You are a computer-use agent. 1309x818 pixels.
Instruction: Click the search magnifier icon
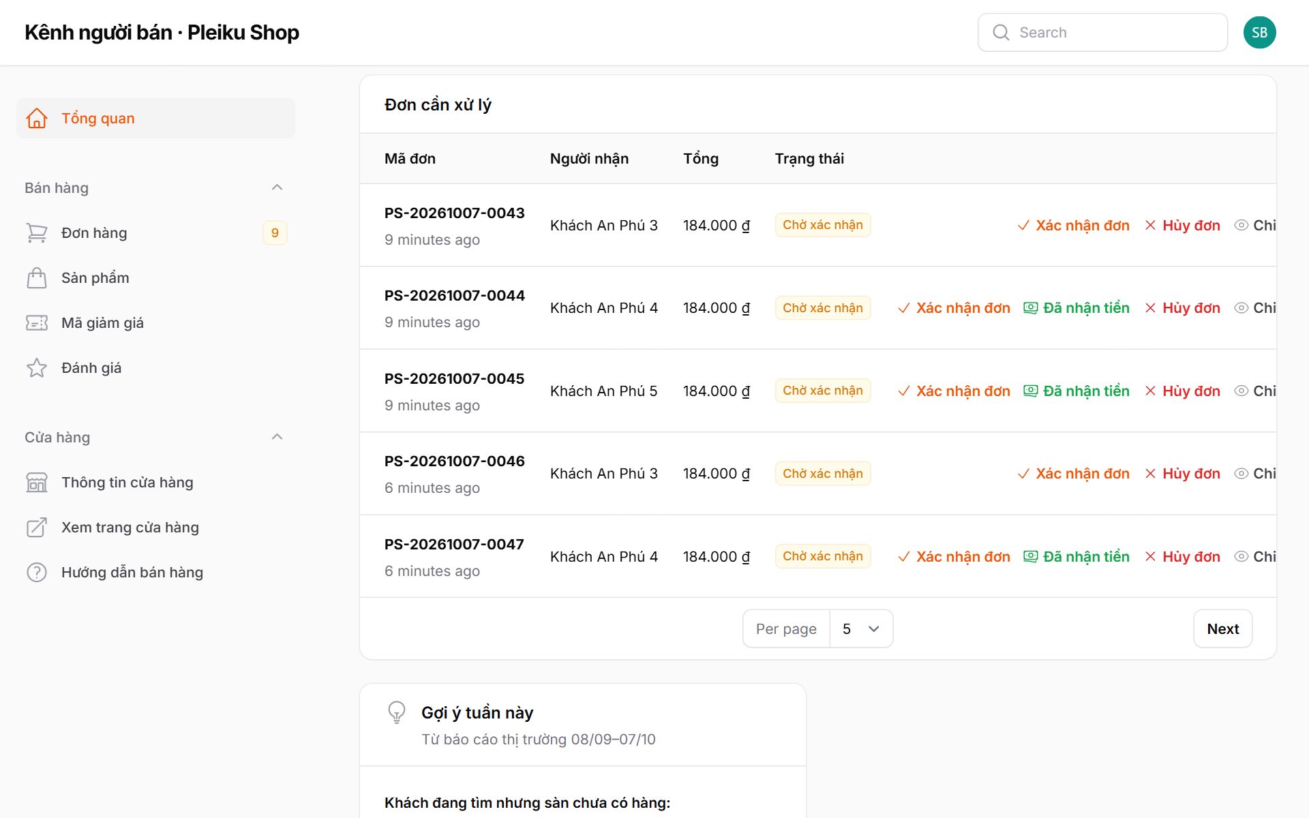(x=1001, y=32)
